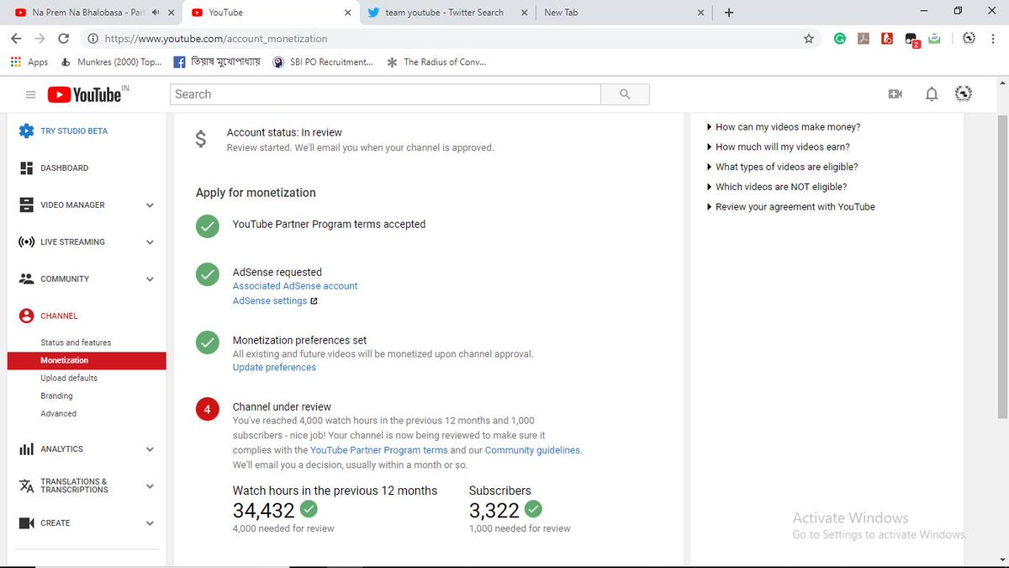Image resolution: width=1009 pixels, height=568 pixels.
Task: Open the notifications bell
Action: click(932, 94)
